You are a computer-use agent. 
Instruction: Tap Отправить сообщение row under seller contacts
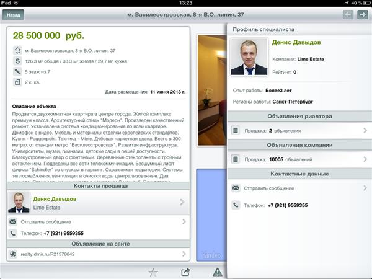(x=98, y=221)
